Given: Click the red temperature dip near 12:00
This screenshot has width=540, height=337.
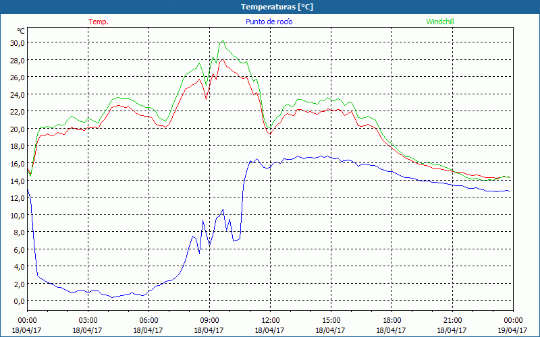Looking at the screenshot, I should [x=271, y=133].
